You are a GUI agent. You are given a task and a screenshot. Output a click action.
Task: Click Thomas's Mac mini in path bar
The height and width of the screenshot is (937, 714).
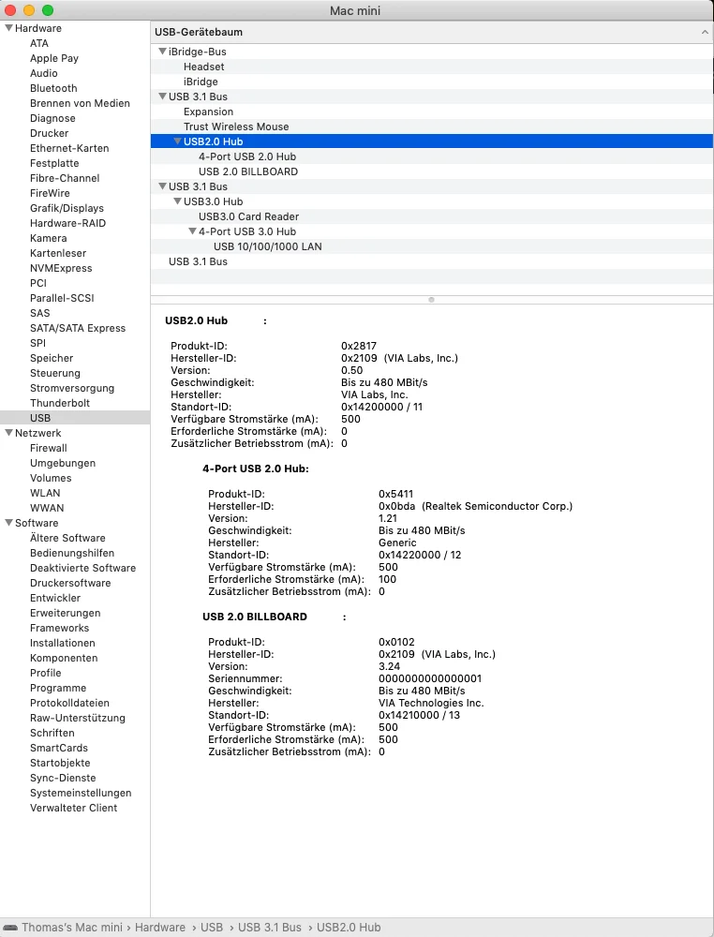(72, 928)
